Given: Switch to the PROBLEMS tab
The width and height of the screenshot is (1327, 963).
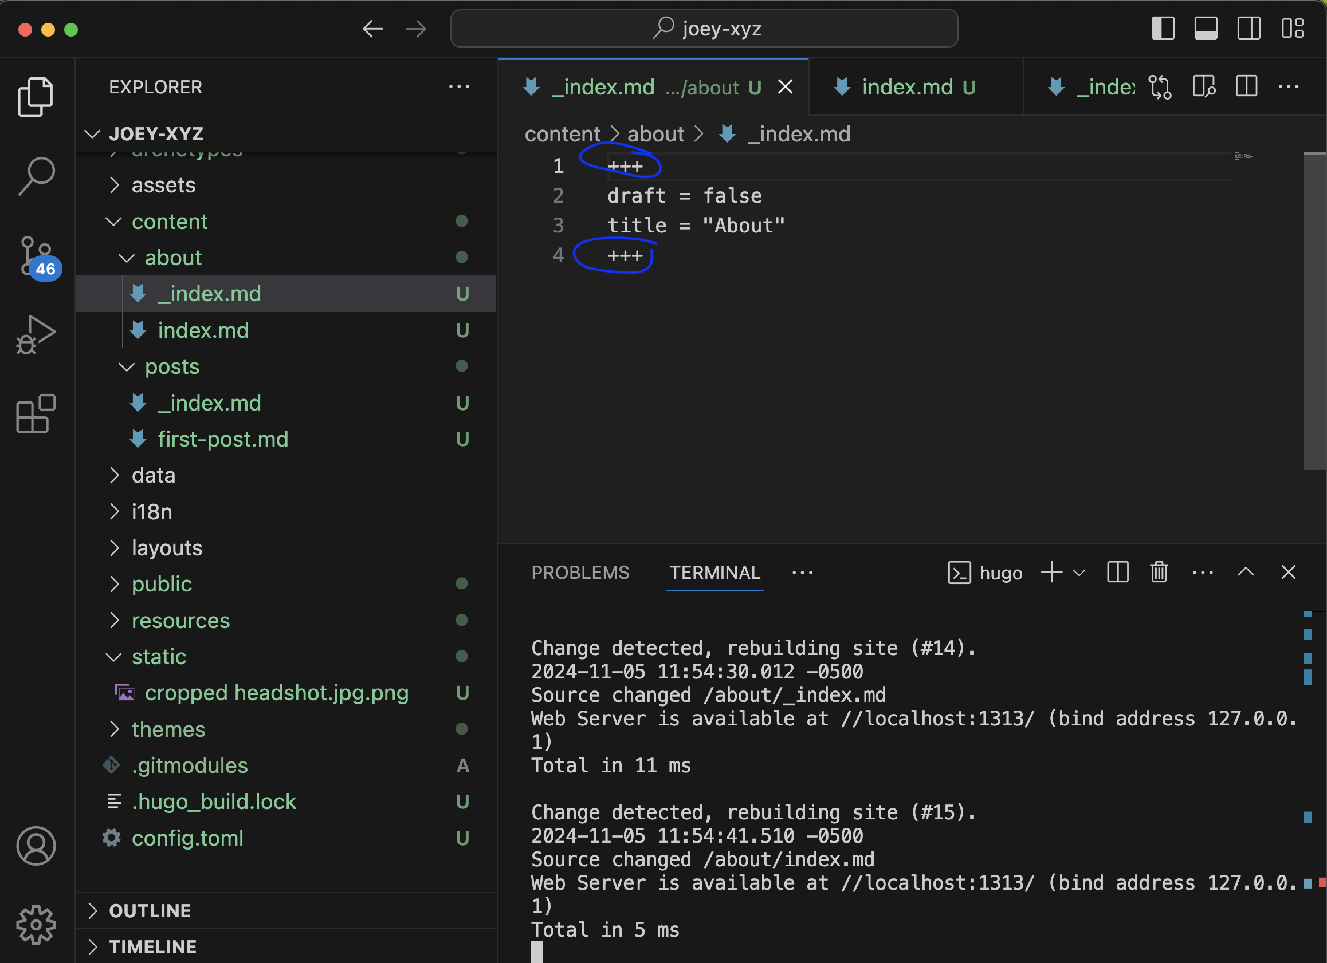Looking at the screenshot, I should [580, 573].
